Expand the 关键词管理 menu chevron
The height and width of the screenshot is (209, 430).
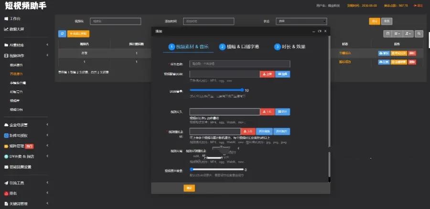(47, 203)
